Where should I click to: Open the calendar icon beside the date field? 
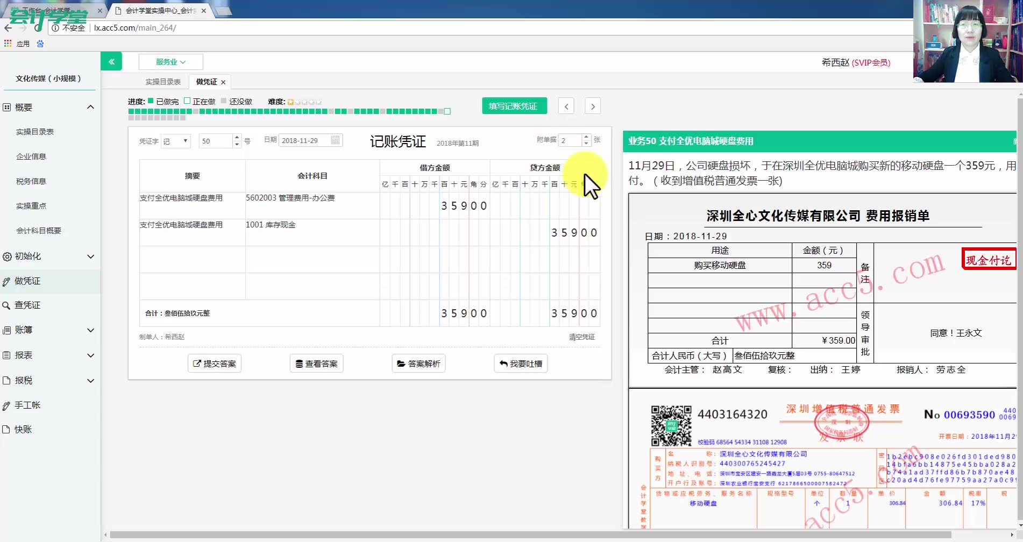point(335,140)
